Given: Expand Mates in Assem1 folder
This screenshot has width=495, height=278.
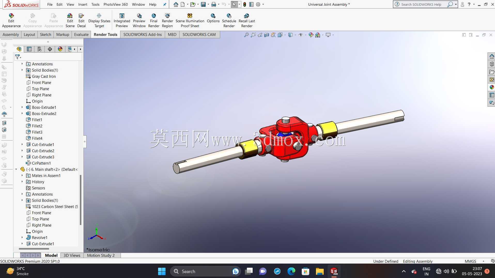Looking at the screenshot, I should pyautogui.click(x=22, y=175).
